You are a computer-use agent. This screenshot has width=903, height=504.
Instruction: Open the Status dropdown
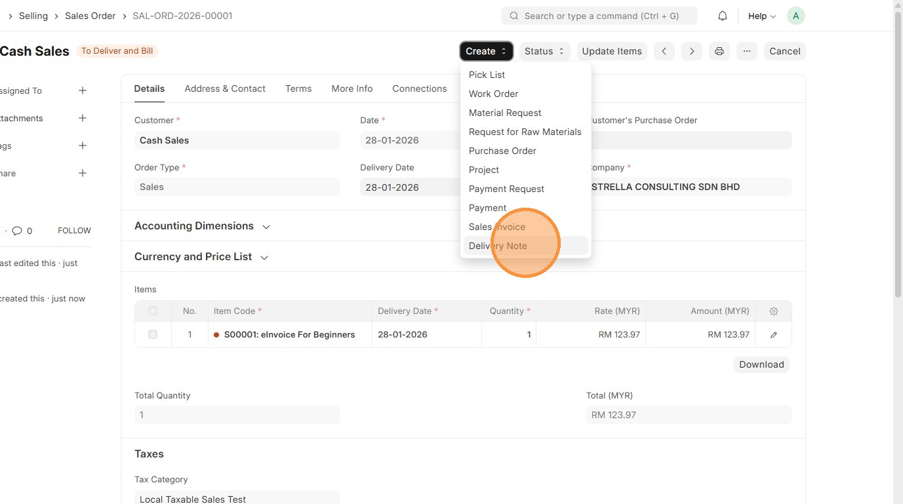click(544, 51)
